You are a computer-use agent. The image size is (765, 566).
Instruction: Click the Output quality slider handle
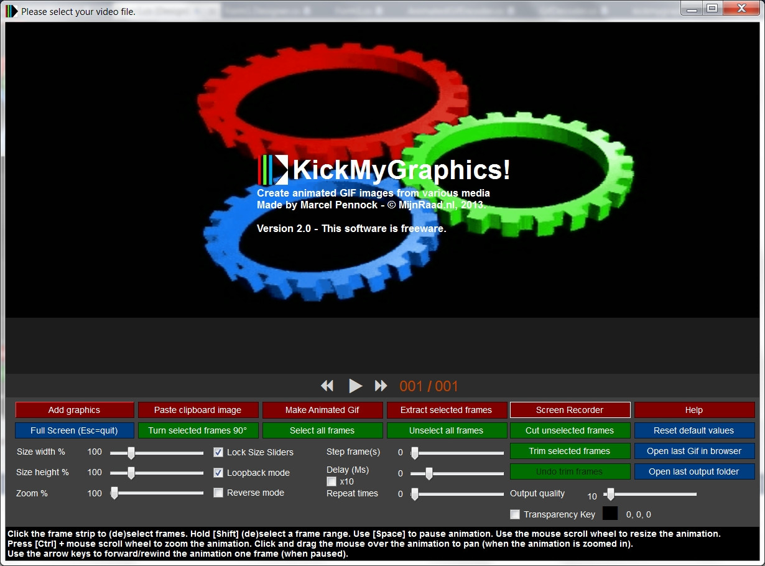[x=610, y=494]
